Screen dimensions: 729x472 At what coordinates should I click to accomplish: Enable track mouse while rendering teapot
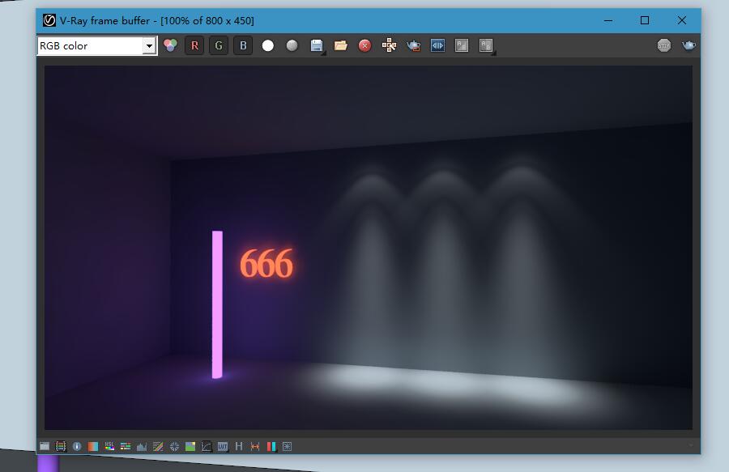tap(413, 45)
